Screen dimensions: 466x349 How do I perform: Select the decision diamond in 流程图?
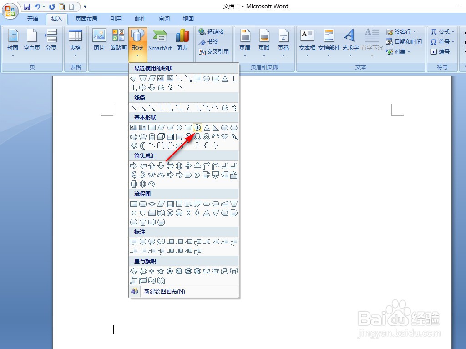[152, 204]
